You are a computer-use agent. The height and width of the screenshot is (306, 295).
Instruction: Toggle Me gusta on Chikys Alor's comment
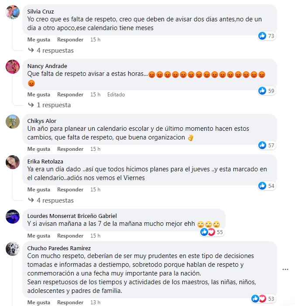(x=39, y=149)
